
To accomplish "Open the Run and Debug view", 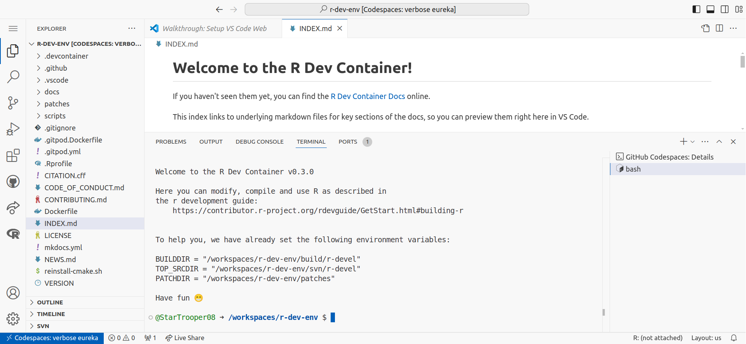I will pyautogui.click(x=13, y=129).
